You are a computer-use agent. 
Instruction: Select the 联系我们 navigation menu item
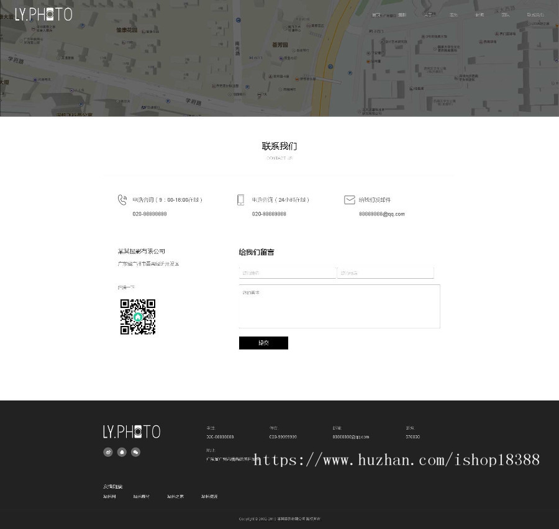[535, 14]
